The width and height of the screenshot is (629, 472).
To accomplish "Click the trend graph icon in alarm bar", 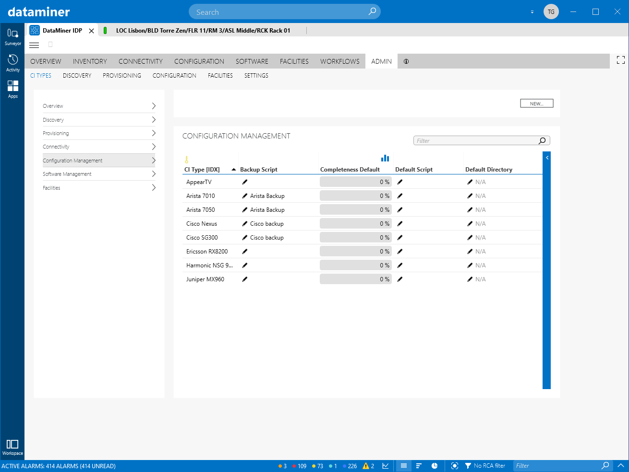I will coord(386,466).
